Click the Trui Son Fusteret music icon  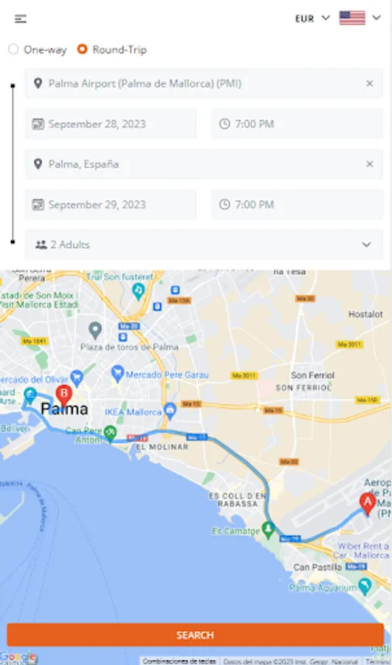[138, 291]
